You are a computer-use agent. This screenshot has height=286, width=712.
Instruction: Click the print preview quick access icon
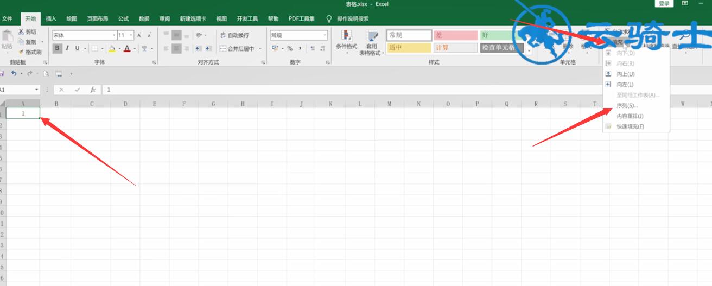(46, 73)
